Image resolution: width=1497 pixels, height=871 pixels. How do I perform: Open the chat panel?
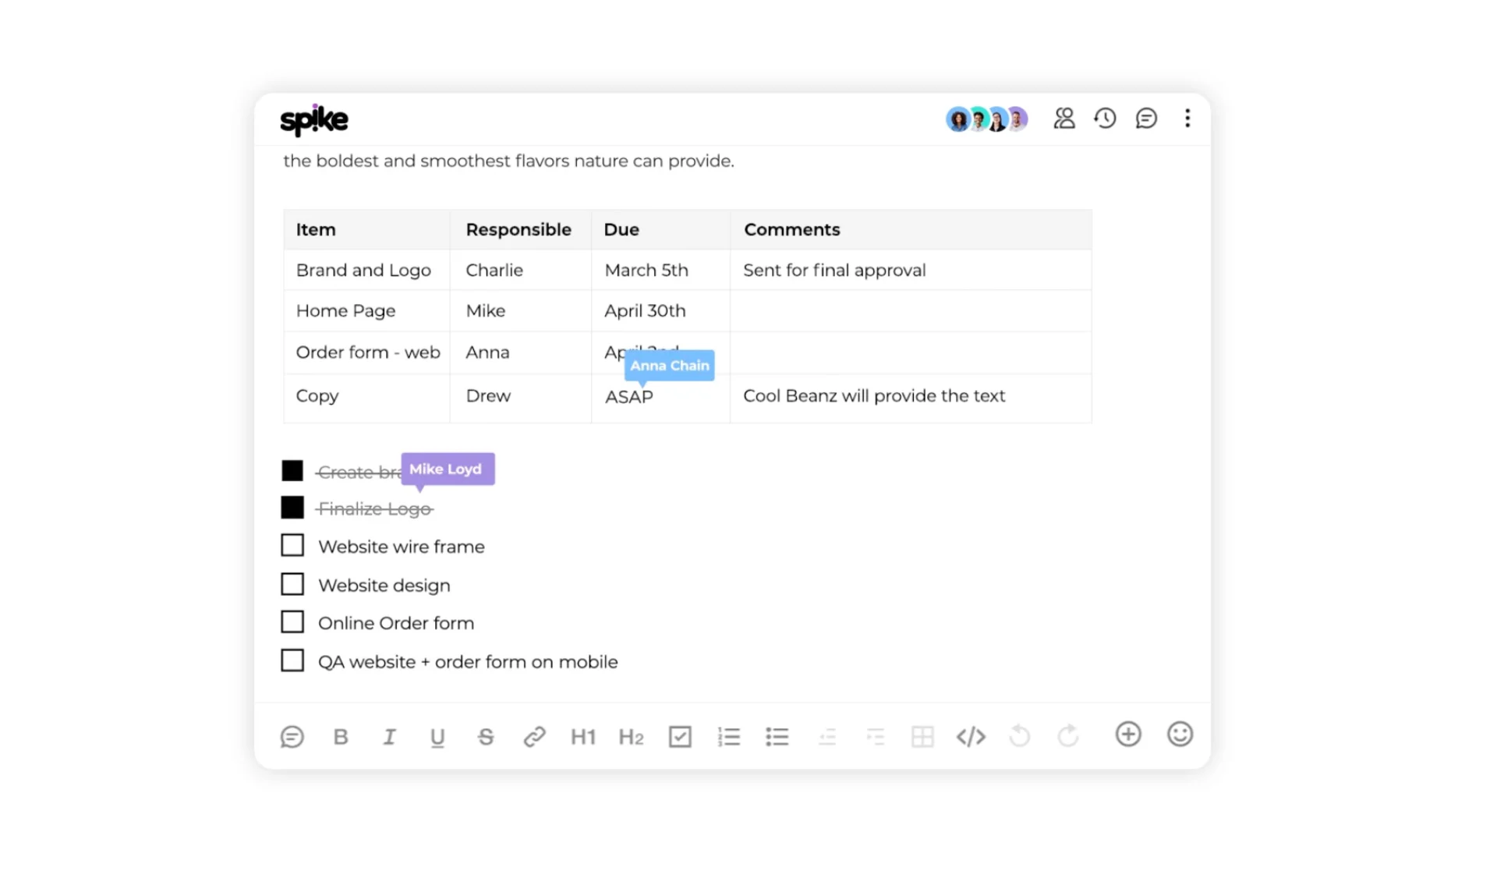click(1146, 118)
